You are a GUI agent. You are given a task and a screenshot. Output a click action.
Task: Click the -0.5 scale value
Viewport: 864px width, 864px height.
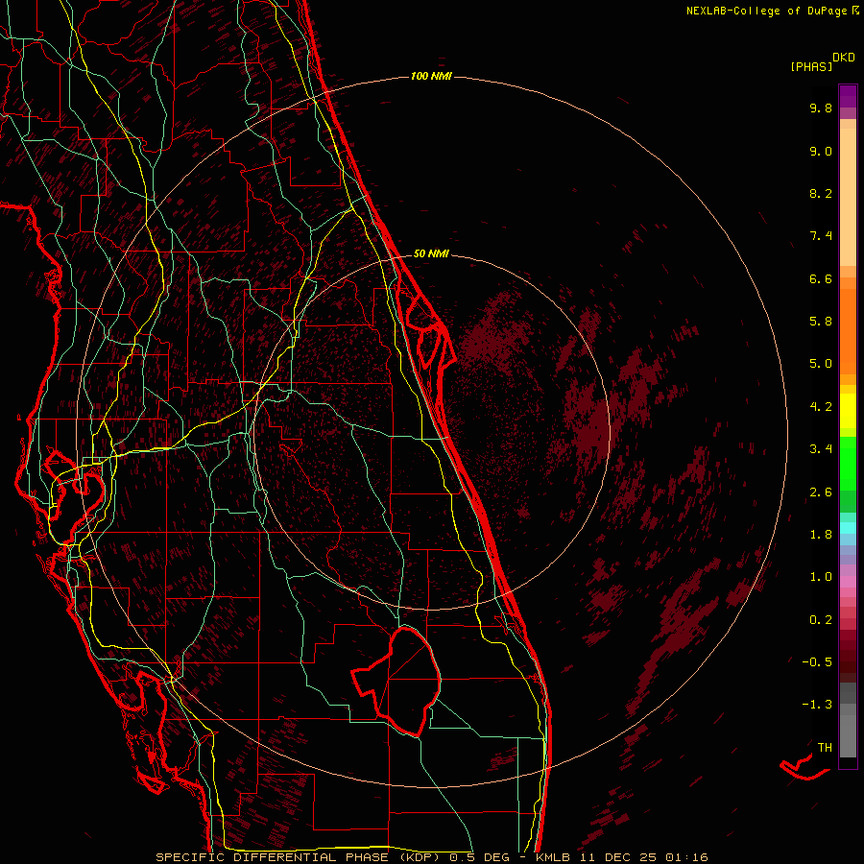click(x=817, y=662)
